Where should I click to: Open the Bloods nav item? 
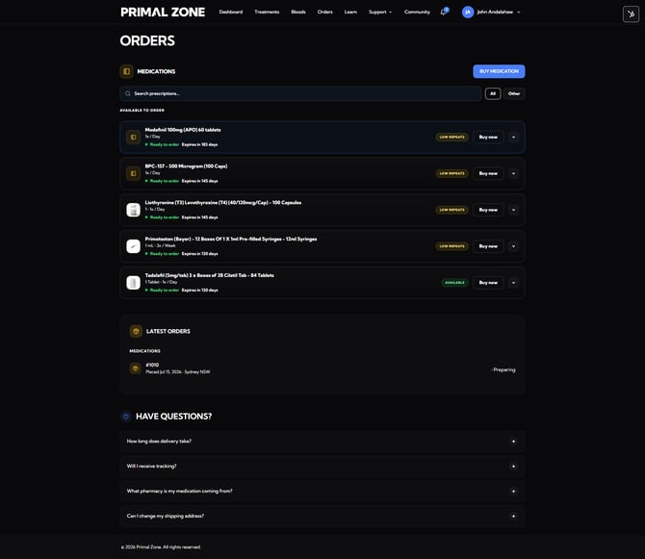(x=298, y=12)
